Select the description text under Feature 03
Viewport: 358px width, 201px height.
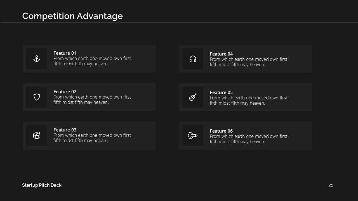[92, 138]
